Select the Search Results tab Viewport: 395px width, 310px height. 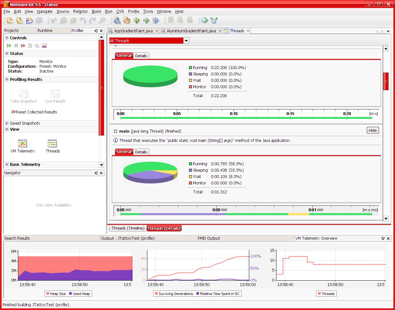click(x=52, y=238)
